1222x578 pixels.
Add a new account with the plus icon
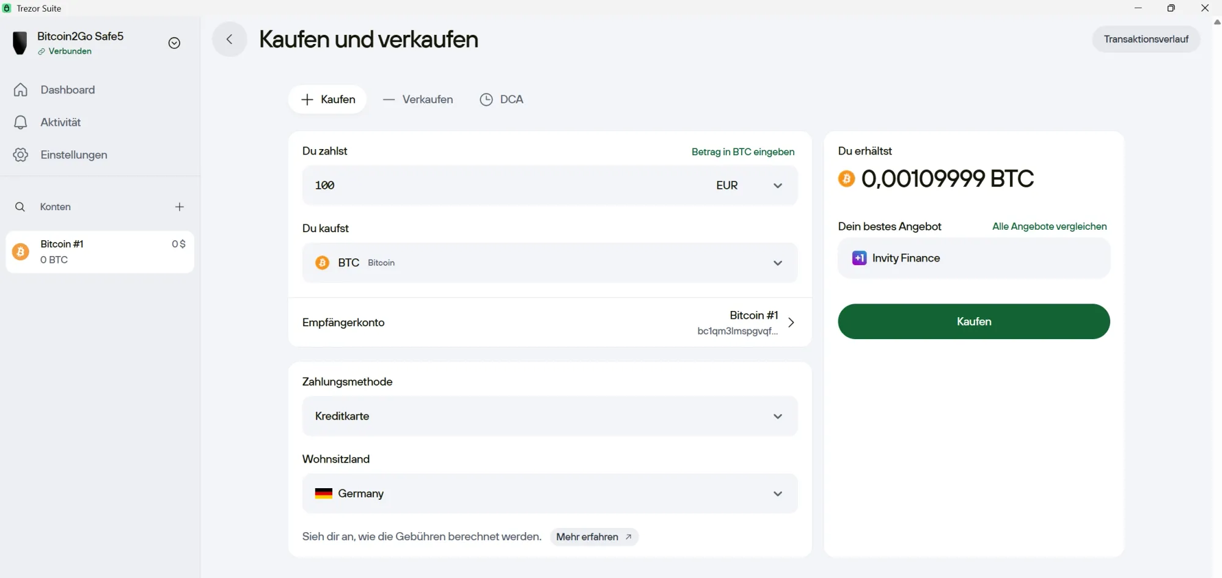179,207
